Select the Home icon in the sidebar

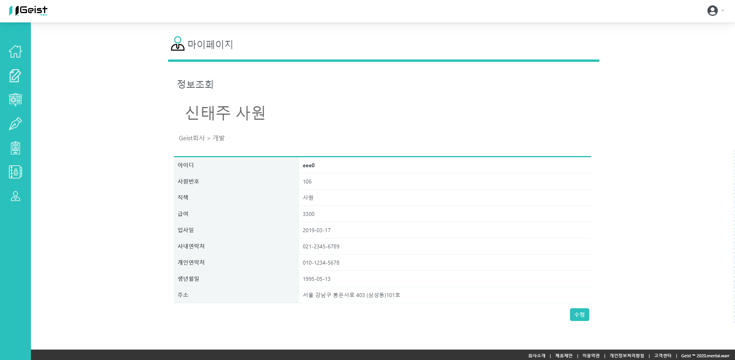(x=15, y=51)
